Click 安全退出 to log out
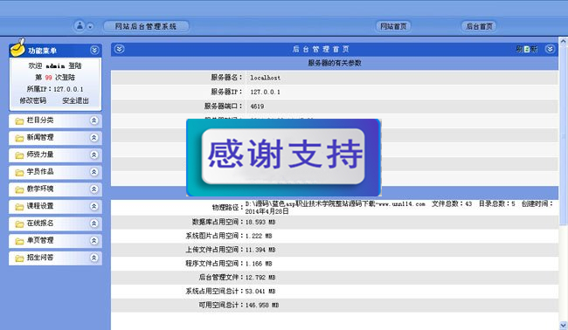 [x=75, y=100]
